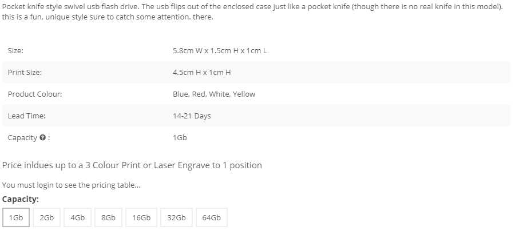Click the 3 Colour Print price heading
The height and width of the screenshot is (238, 515).
tap(132, 165)
